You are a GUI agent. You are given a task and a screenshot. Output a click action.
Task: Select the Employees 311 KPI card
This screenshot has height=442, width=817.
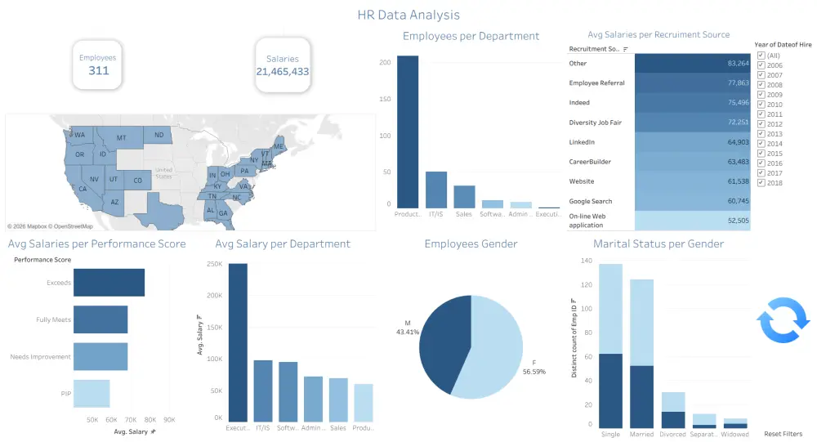point(97,65)
